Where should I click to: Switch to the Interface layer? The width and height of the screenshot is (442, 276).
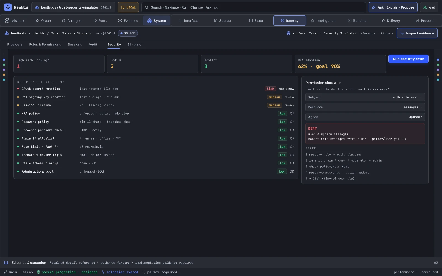click(x=189, y=21)
